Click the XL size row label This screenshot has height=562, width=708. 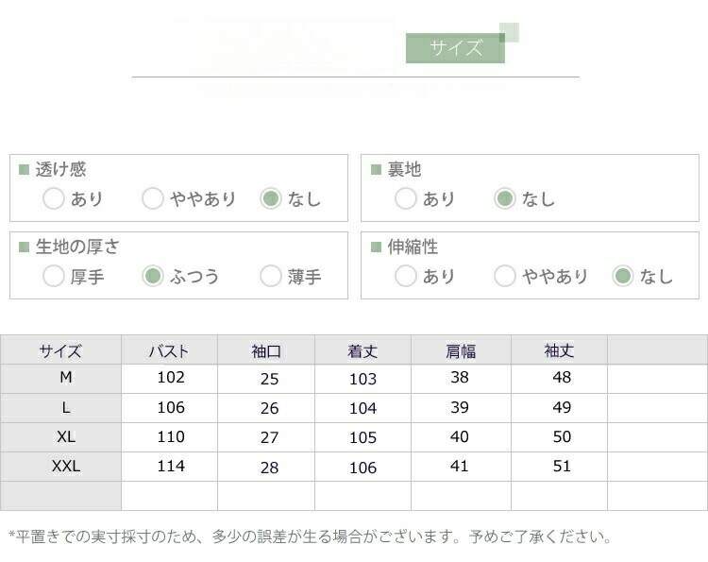point(65,437)
